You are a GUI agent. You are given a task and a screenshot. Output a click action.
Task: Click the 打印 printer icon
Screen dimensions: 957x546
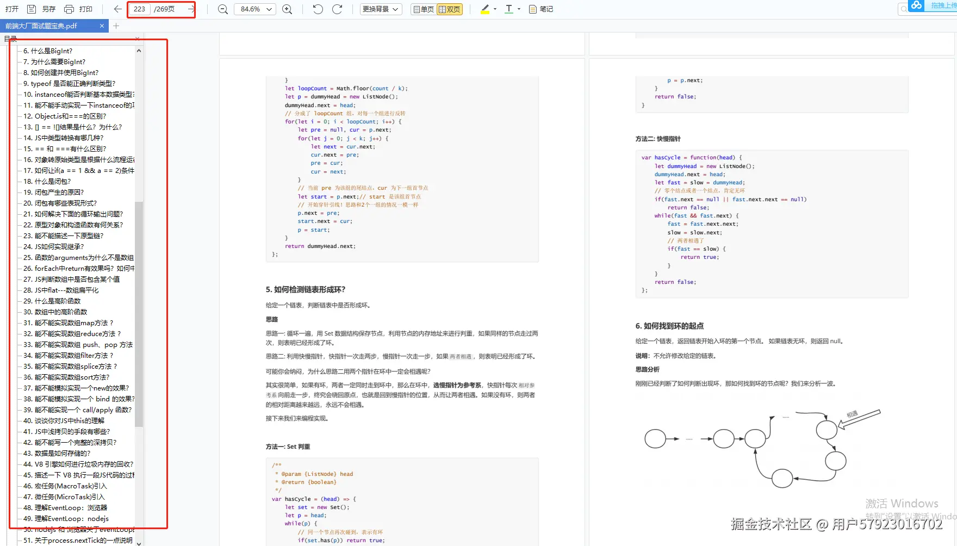(x=69, y=9)
